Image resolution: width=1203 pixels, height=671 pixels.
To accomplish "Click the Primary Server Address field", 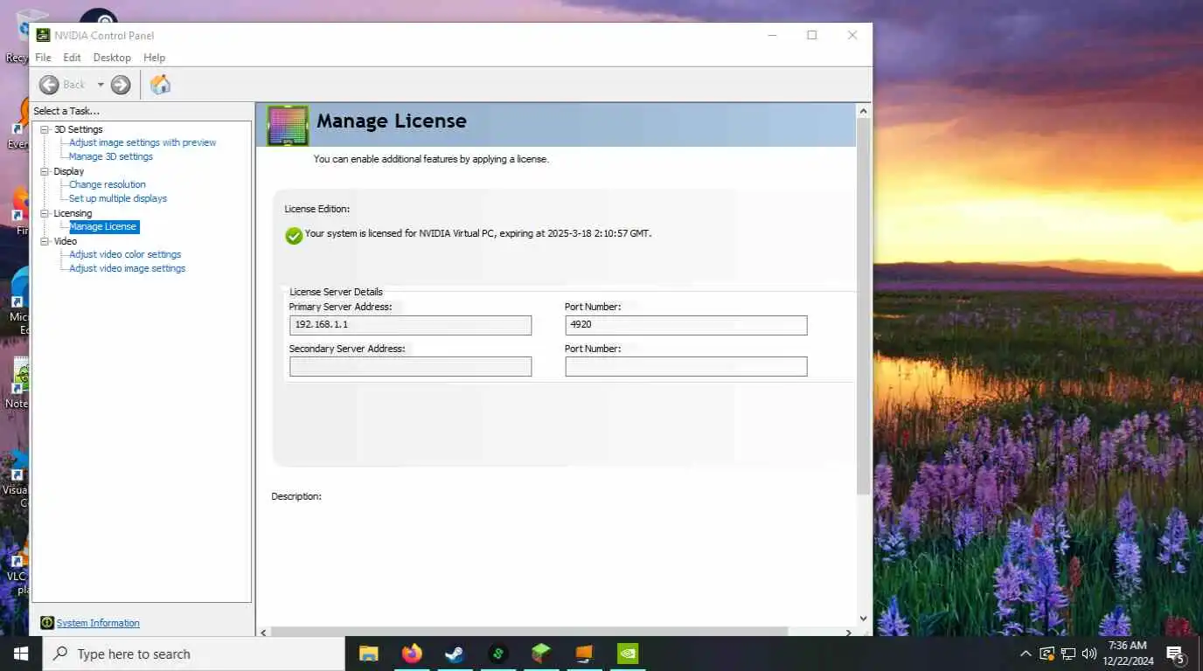I will (410, 325).
